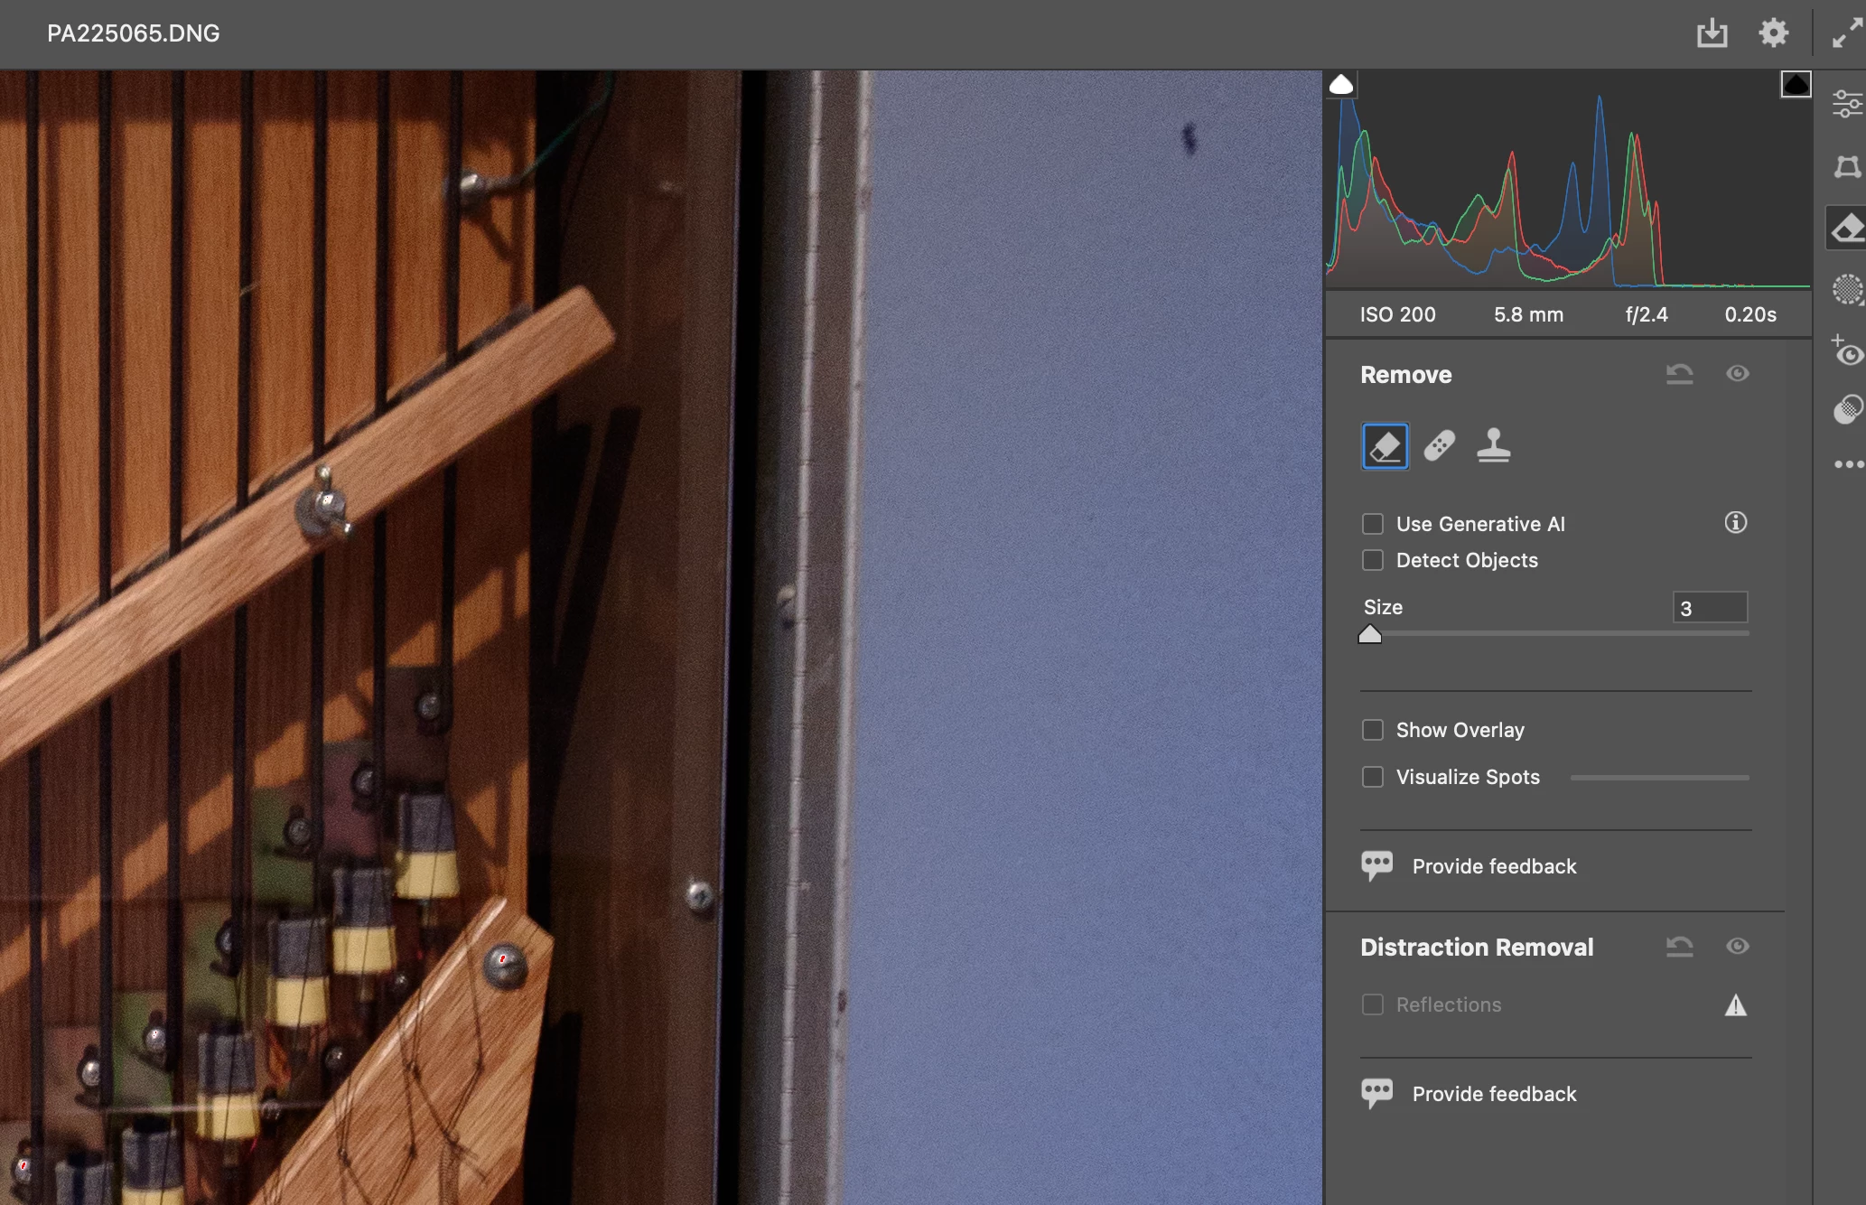
Task: Click the Size slider handle
Action: [1370, 634]
